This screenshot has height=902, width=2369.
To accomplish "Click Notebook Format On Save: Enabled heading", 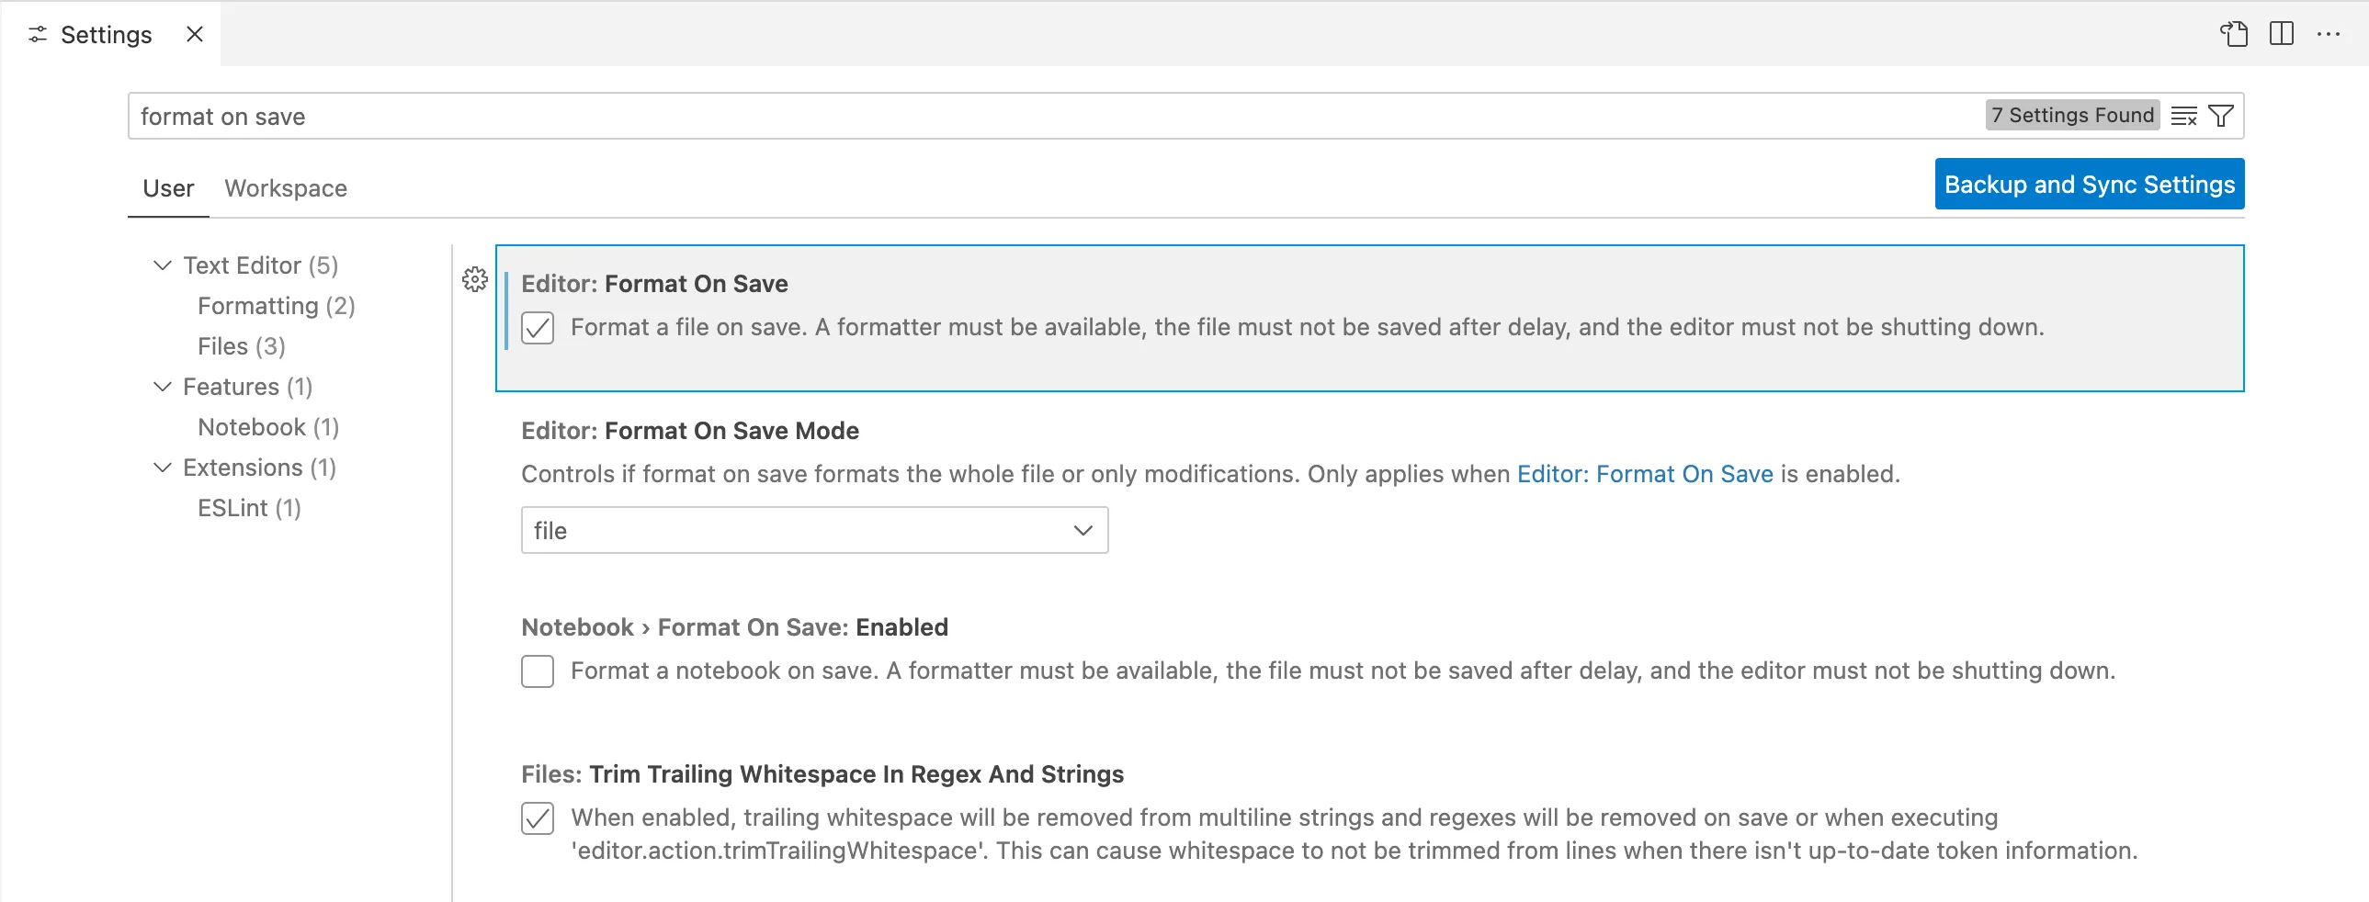I will tap(734, 628).
